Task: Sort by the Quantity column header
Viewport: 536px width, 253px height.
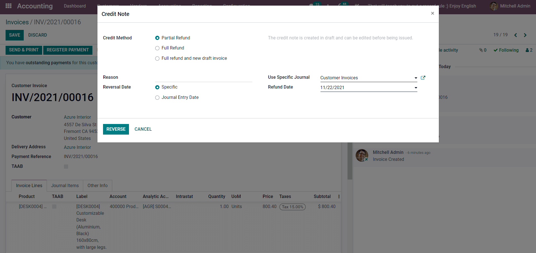Action: point(217,197)
